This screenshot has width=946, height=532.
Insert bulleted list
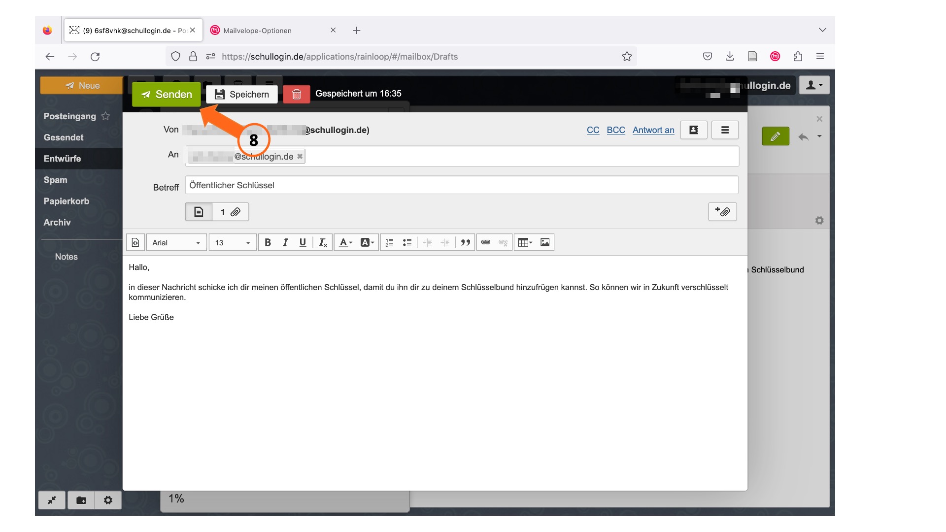click(x=407, y=242)
